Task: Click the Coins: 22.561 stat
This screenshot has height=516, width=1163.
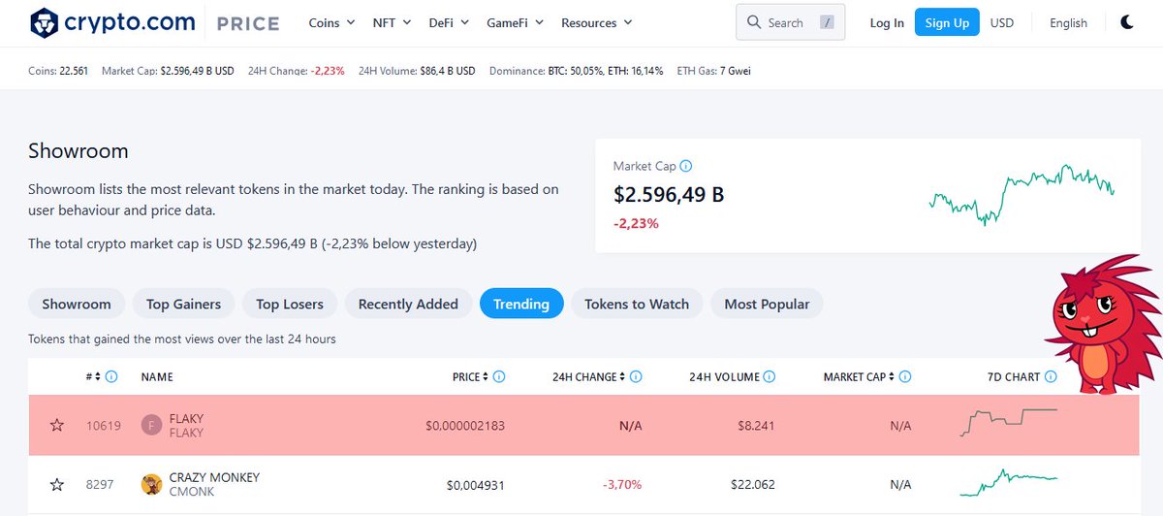Action: click(58, 71)
